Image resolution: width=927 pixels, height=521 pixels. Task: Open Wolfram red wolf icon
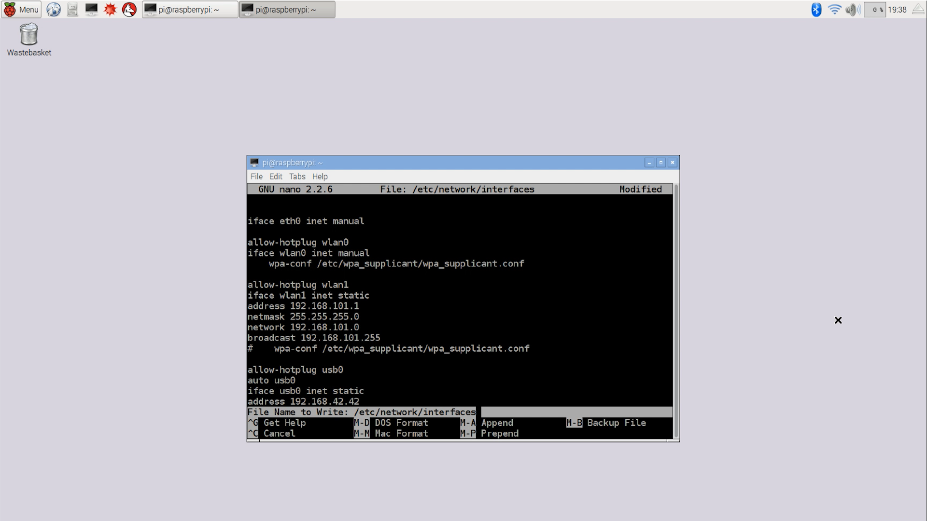tap(129, 9)
